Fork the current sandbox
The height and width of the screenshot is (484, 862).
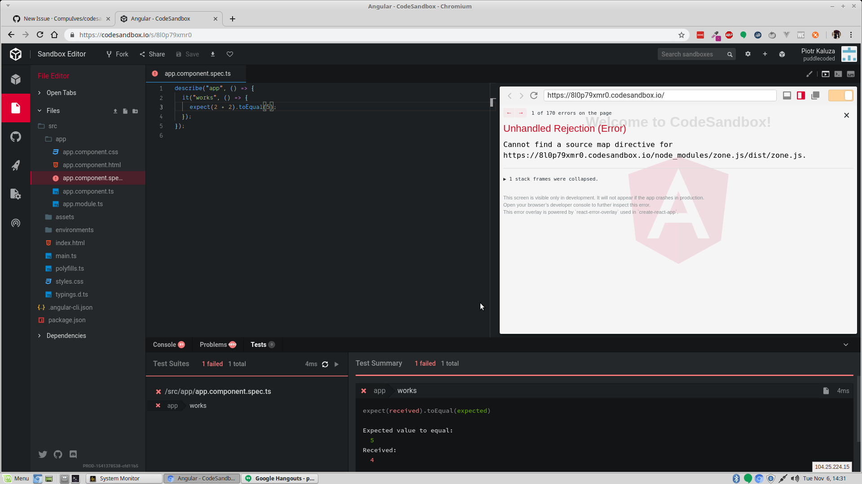pos(117,54)
